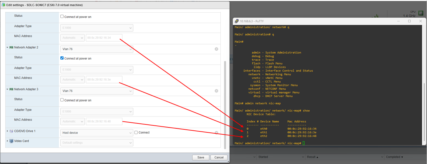
Task: Check Network Adapter 3 Connect at power on
Action: [62, 100]
